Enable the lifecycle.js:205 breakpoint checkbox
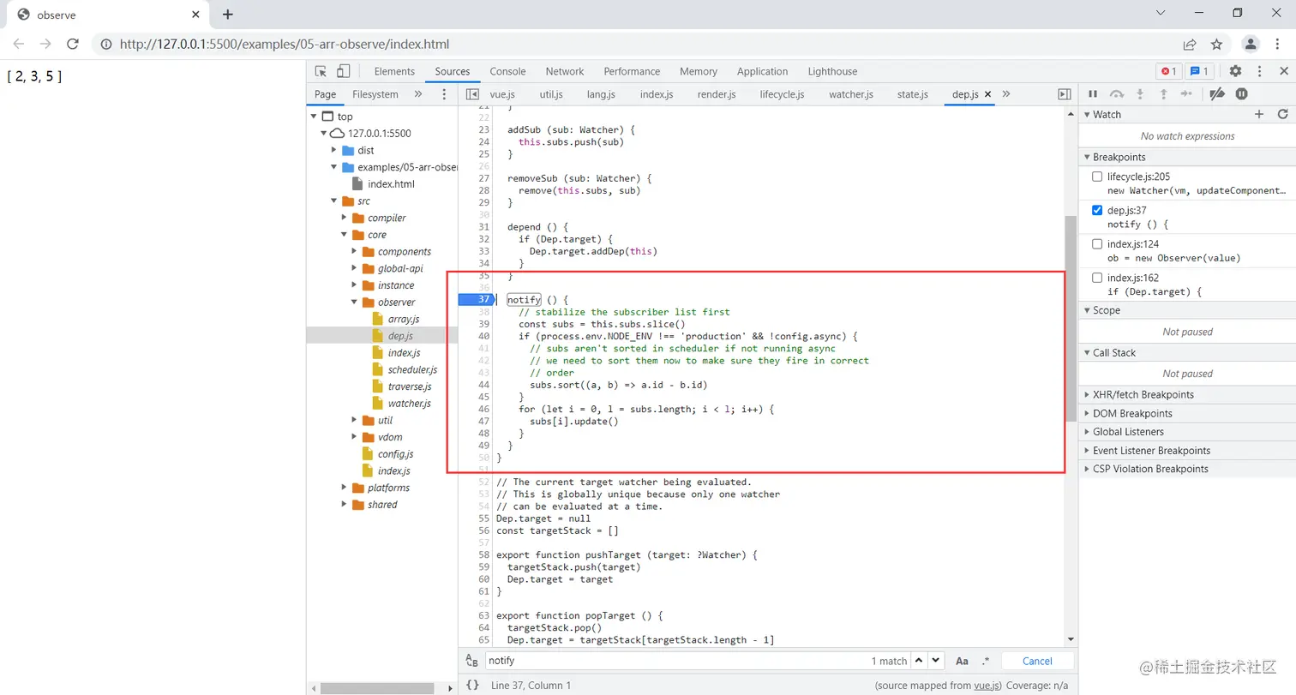 [1097, 177]
